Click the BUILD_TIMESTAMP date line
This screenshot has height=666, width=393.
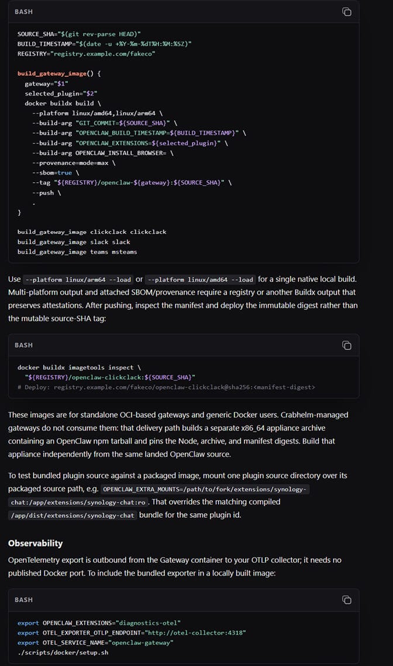click(x=104, y=44)
